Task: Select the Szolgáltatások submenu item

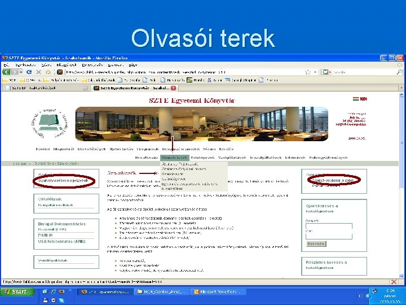Action: click(232, 158)
